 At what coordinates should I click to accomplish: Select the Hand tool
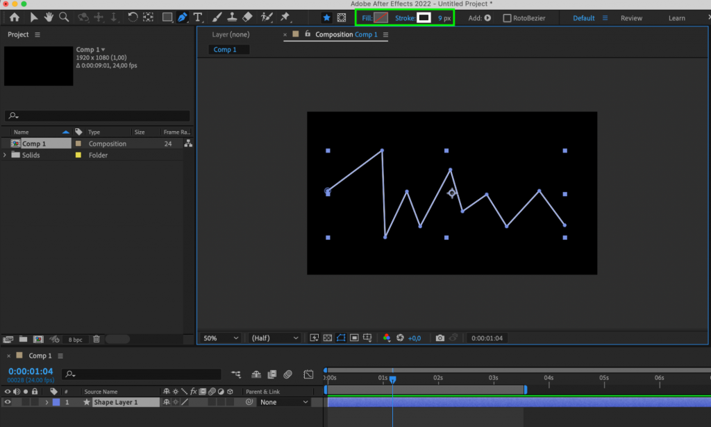49,17
